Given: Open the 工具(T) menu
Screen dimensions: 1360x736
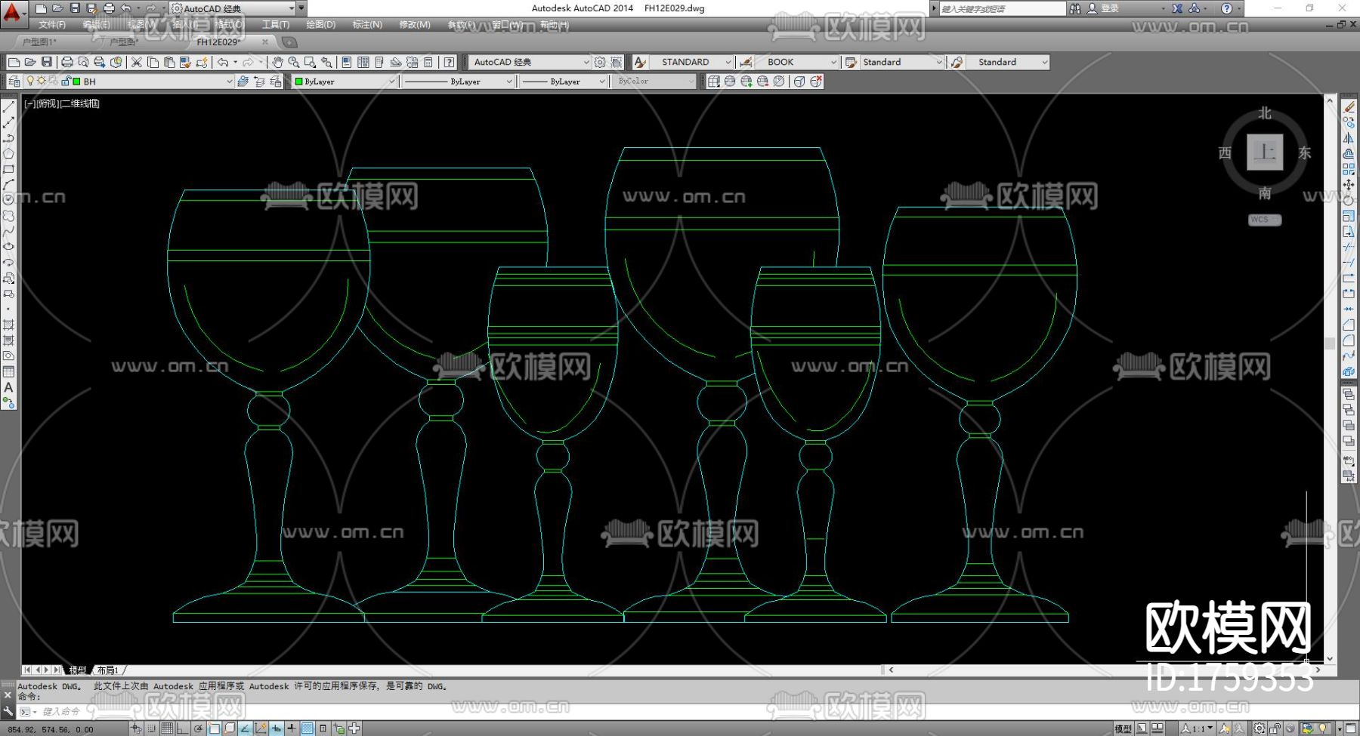Looking at the screenshot, I should (x=275, y=25).
